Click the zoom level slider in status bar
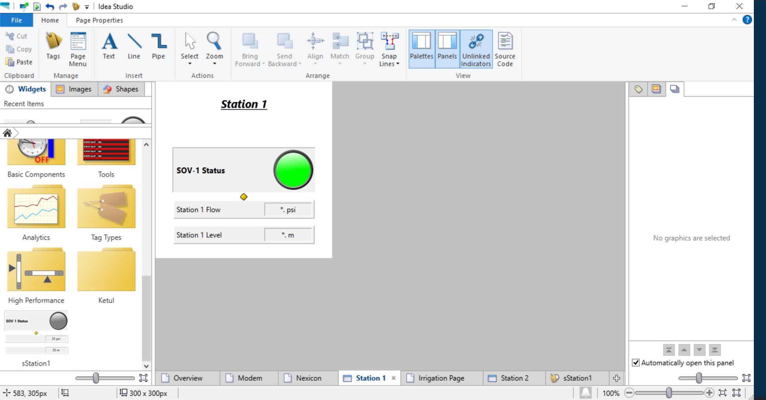Viewport: 766px width, 400px height. tap(669, 393)
